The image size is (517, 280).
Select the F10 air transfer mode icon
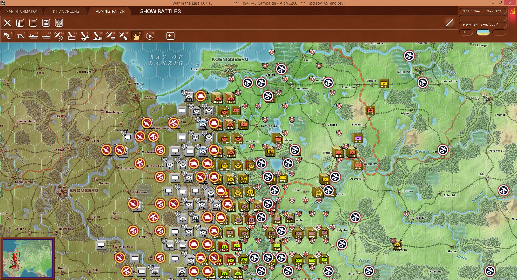click(x=124, y=36)
